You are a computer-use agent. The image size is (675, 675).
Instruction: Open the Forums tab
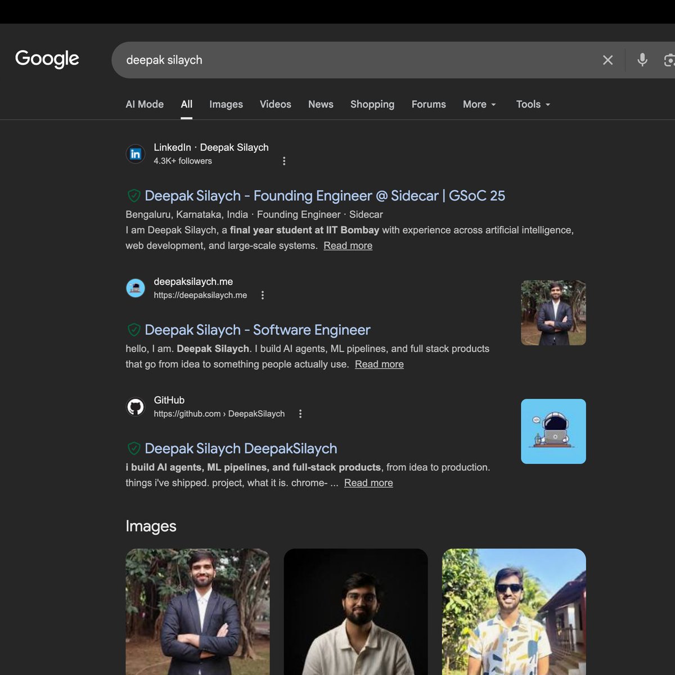[429, 104]
